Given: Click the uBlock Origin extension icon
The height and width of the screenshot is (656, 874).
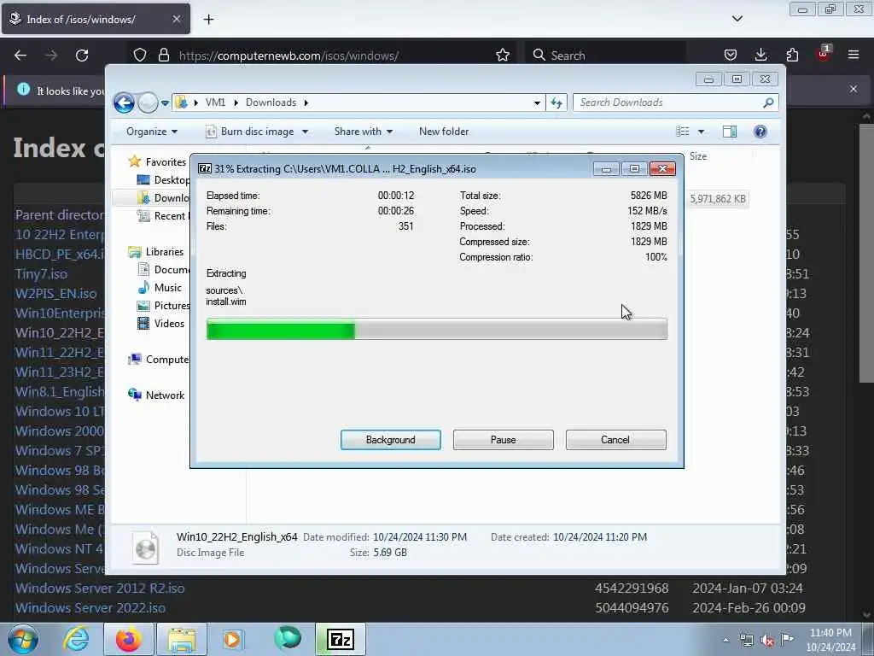Looking at the screenshot, I should [x=824, y=54].
